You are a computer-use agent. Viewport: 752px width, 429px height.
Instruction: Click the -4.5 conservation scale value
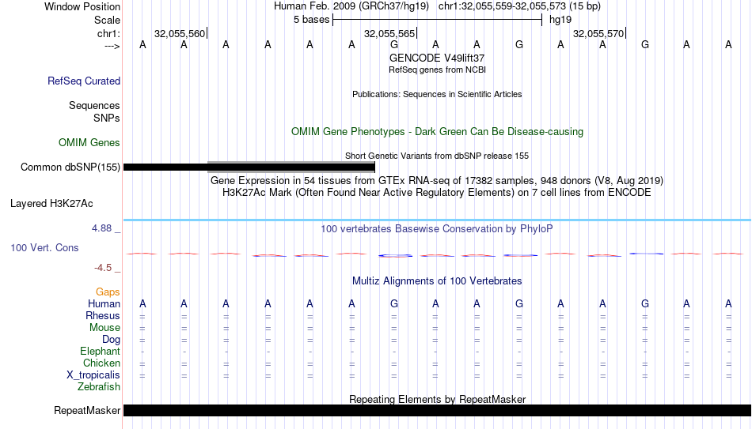[103, 268]
